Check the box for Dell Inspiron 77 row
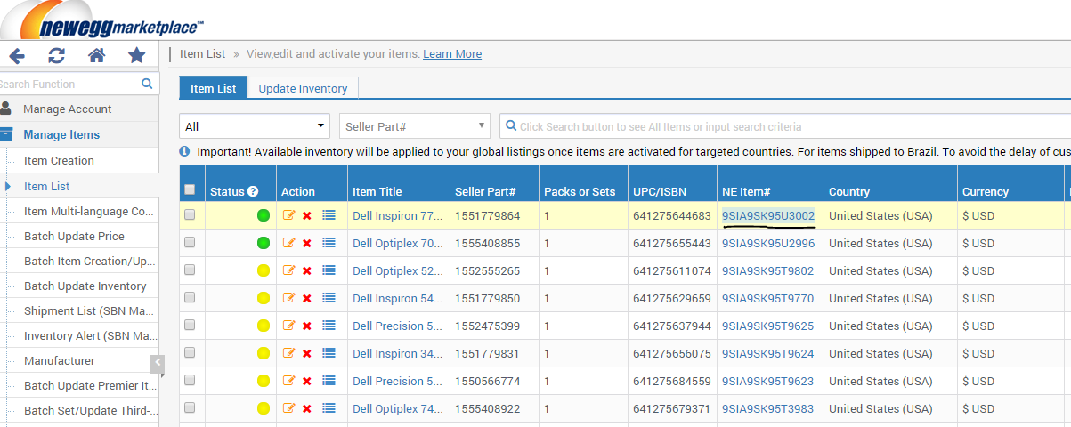The height and width of the screenshot is (427, 1071). click(189, 214)
